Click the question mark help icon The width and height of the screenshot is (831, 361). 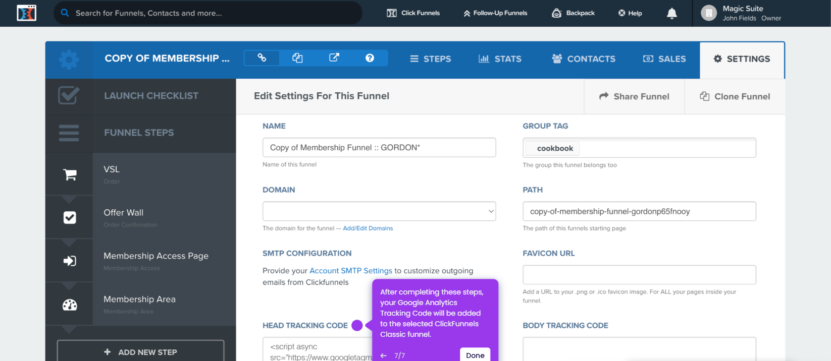(x=370, y=58)
